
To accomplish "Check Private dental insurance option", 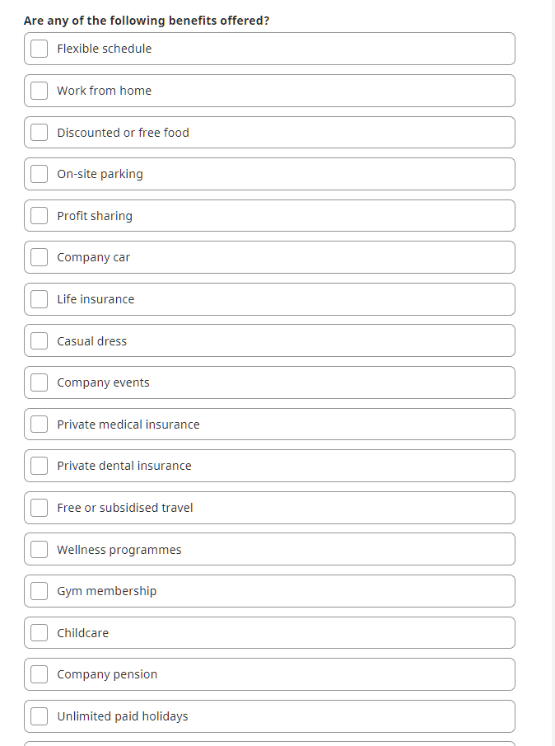I will click(40, 466).
